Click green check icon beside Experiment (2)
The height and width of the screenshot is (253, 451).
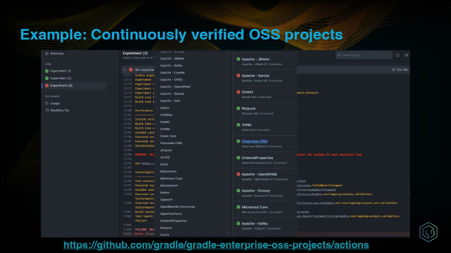47,78
